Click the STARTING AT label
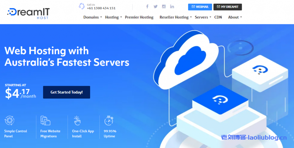The height and width of the screenshot is (148, 294). pyautogui.click(x=16, y=85)
